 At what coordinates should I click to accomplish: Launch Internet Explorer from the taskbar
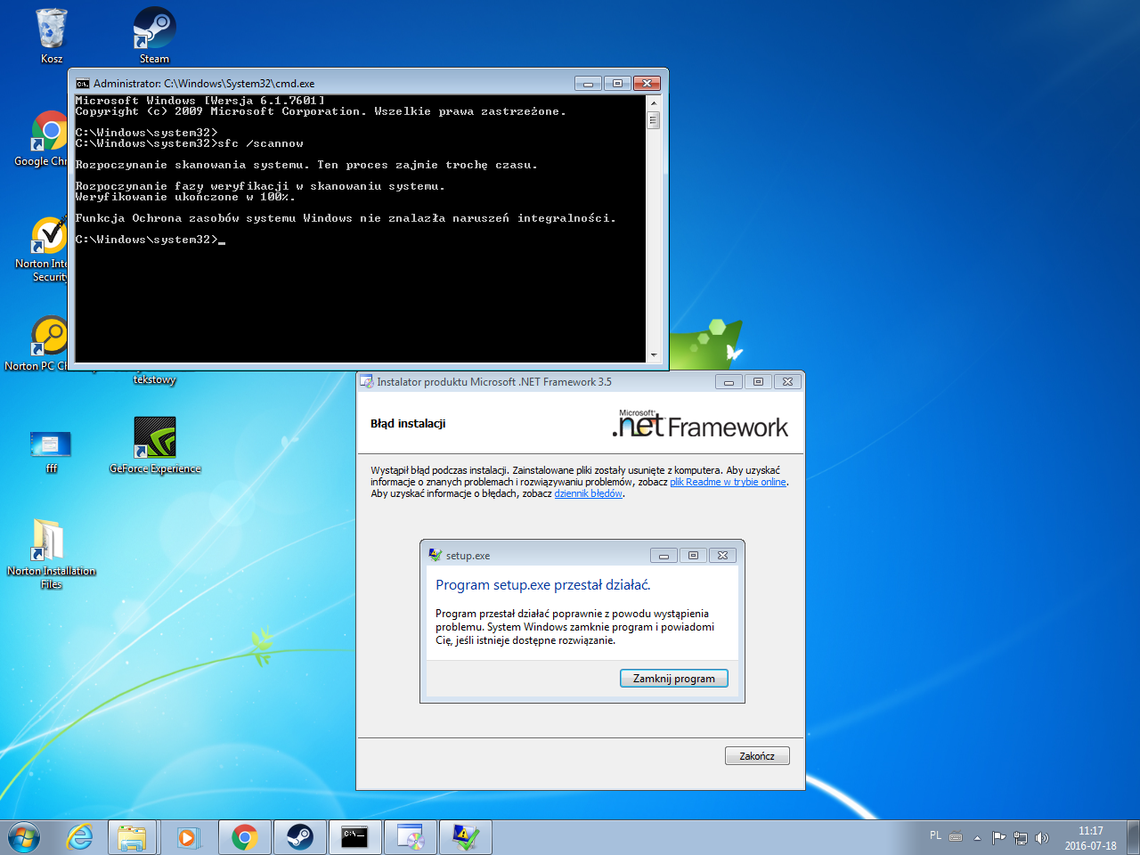[79, 837]
